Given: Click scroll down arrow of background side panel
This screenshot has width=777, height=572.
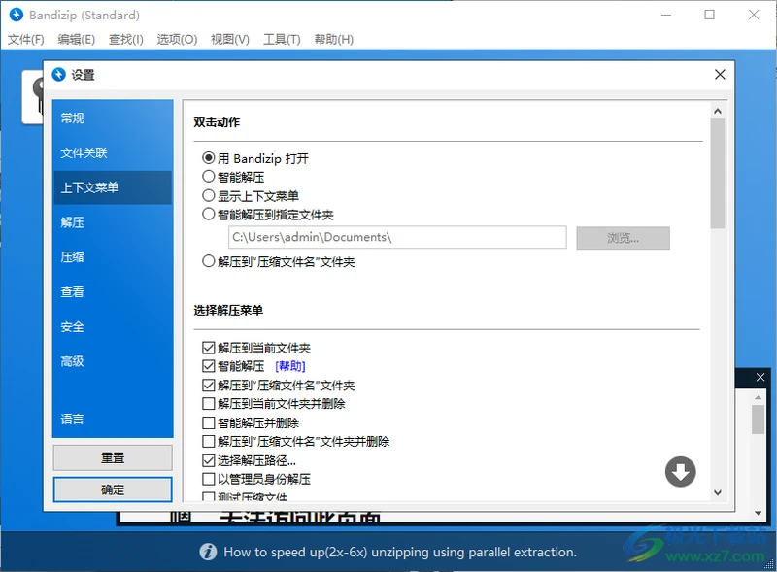Looking at the screenshot, I should [759, 513].
